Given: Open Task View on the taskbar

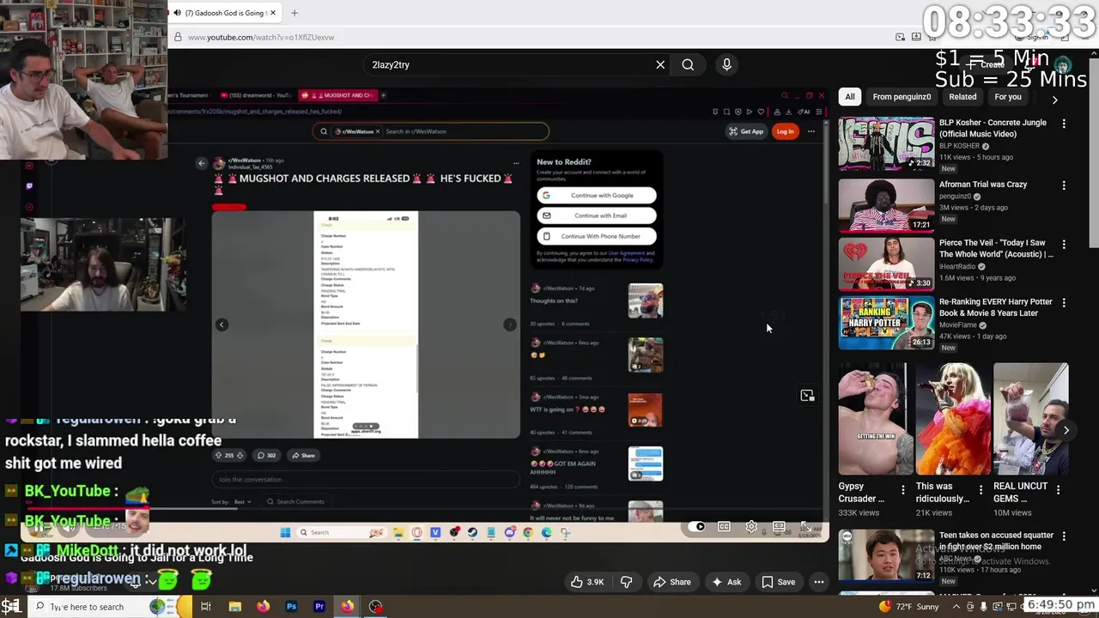Looking at the screenshot, I should 206,607.
